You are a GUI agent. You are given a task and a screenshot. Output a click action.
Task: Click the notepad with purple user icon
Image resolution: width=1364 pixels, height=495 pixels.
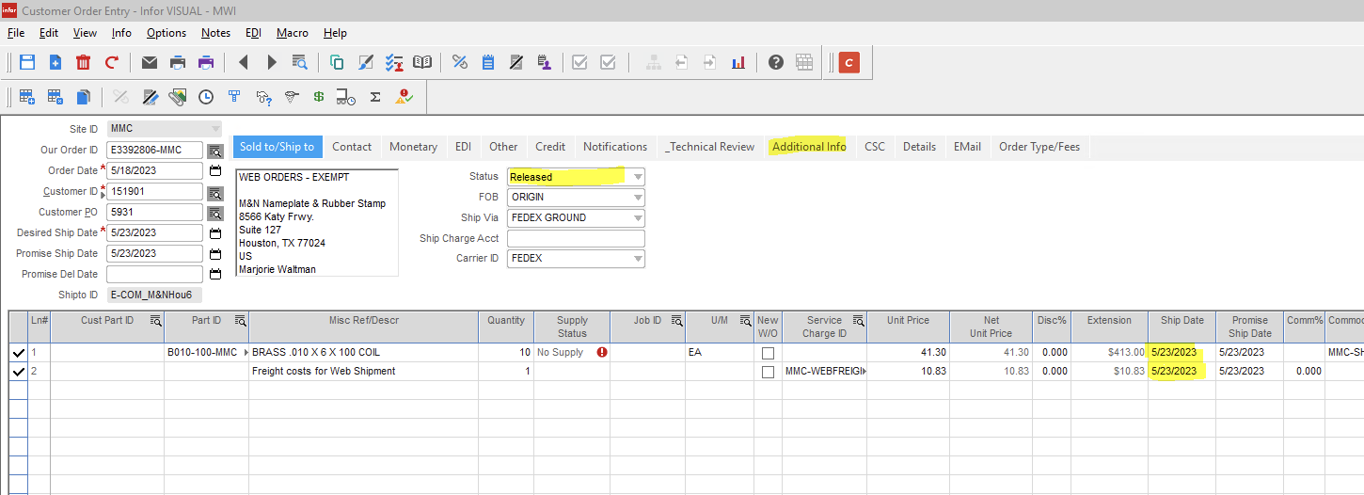(x=545, y=62)
